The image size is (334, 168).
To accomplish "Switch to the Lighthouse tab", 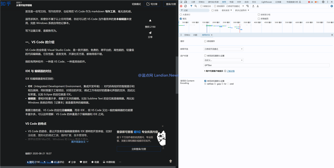I will pos(266,2).
